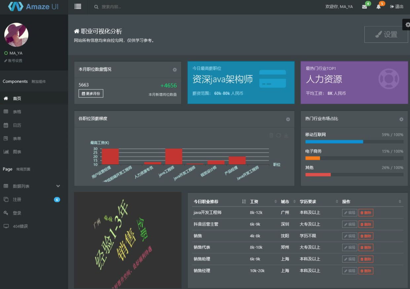The width and height of the screenshot is (410, 289).
Task: Click 删除 on the 销售 row
Action: (x=366, y=235)
